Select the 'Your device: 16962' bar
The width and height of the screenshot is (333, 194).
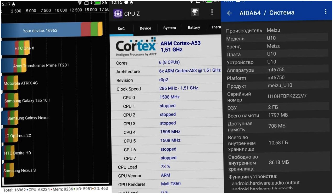(52, 30)
